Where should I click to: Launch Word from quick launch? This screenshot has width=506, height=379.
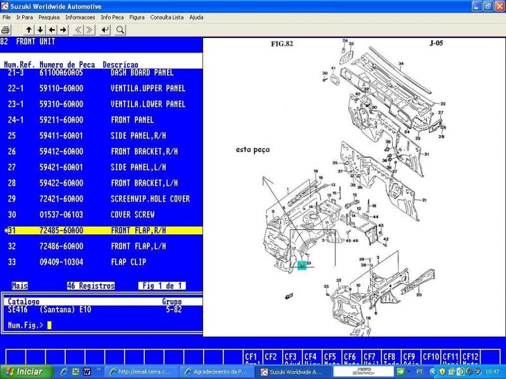point(87,372)
